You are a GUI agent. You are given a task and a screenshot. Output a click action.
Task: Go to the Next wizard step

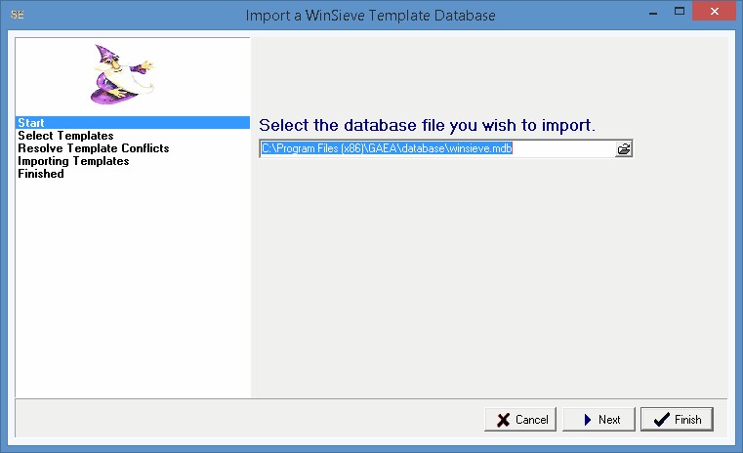599,419
